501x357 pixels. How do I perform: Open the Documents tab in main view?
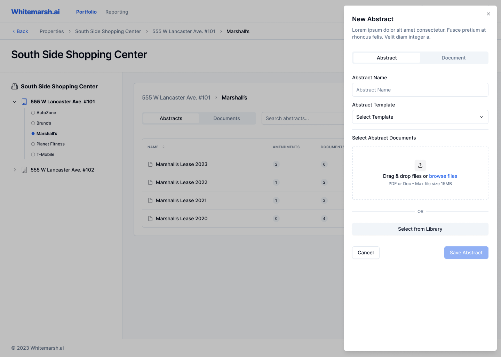tap(227, 118)
